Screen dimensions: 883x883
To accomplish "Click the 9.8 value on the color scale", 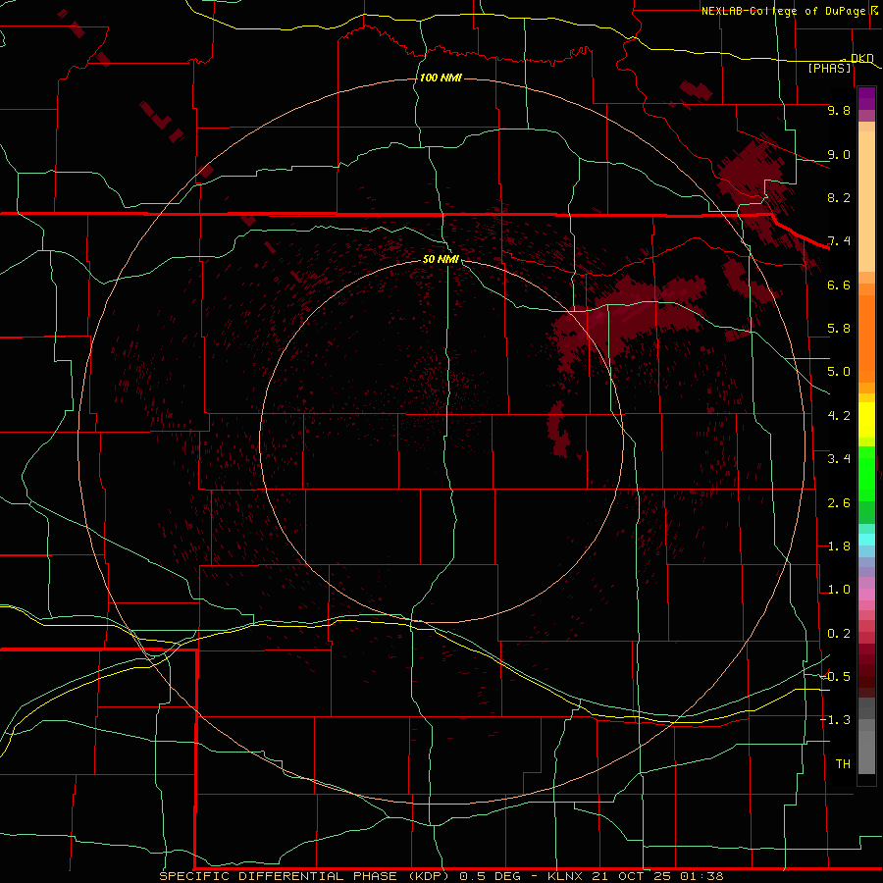I will click(839, 110).
